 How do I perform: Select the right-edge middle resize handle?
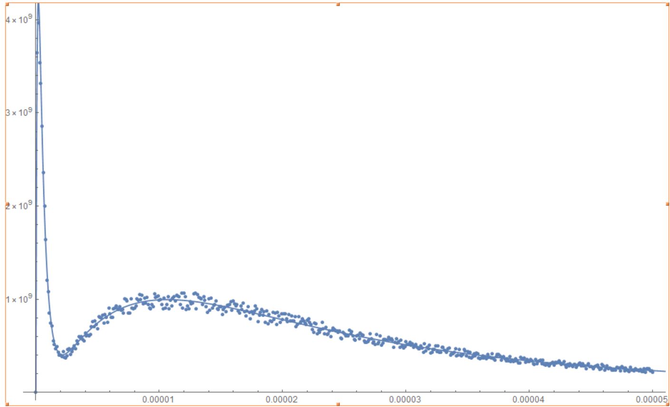(x=668, y=203)
